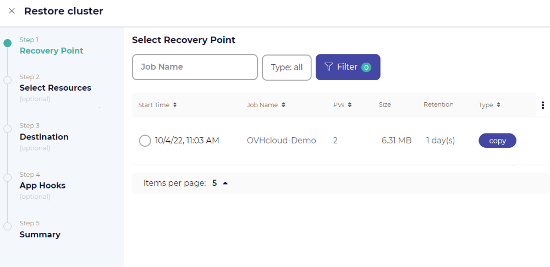Click the three-dot column options icon
550x267 pixels.
[x=543, y=105]
